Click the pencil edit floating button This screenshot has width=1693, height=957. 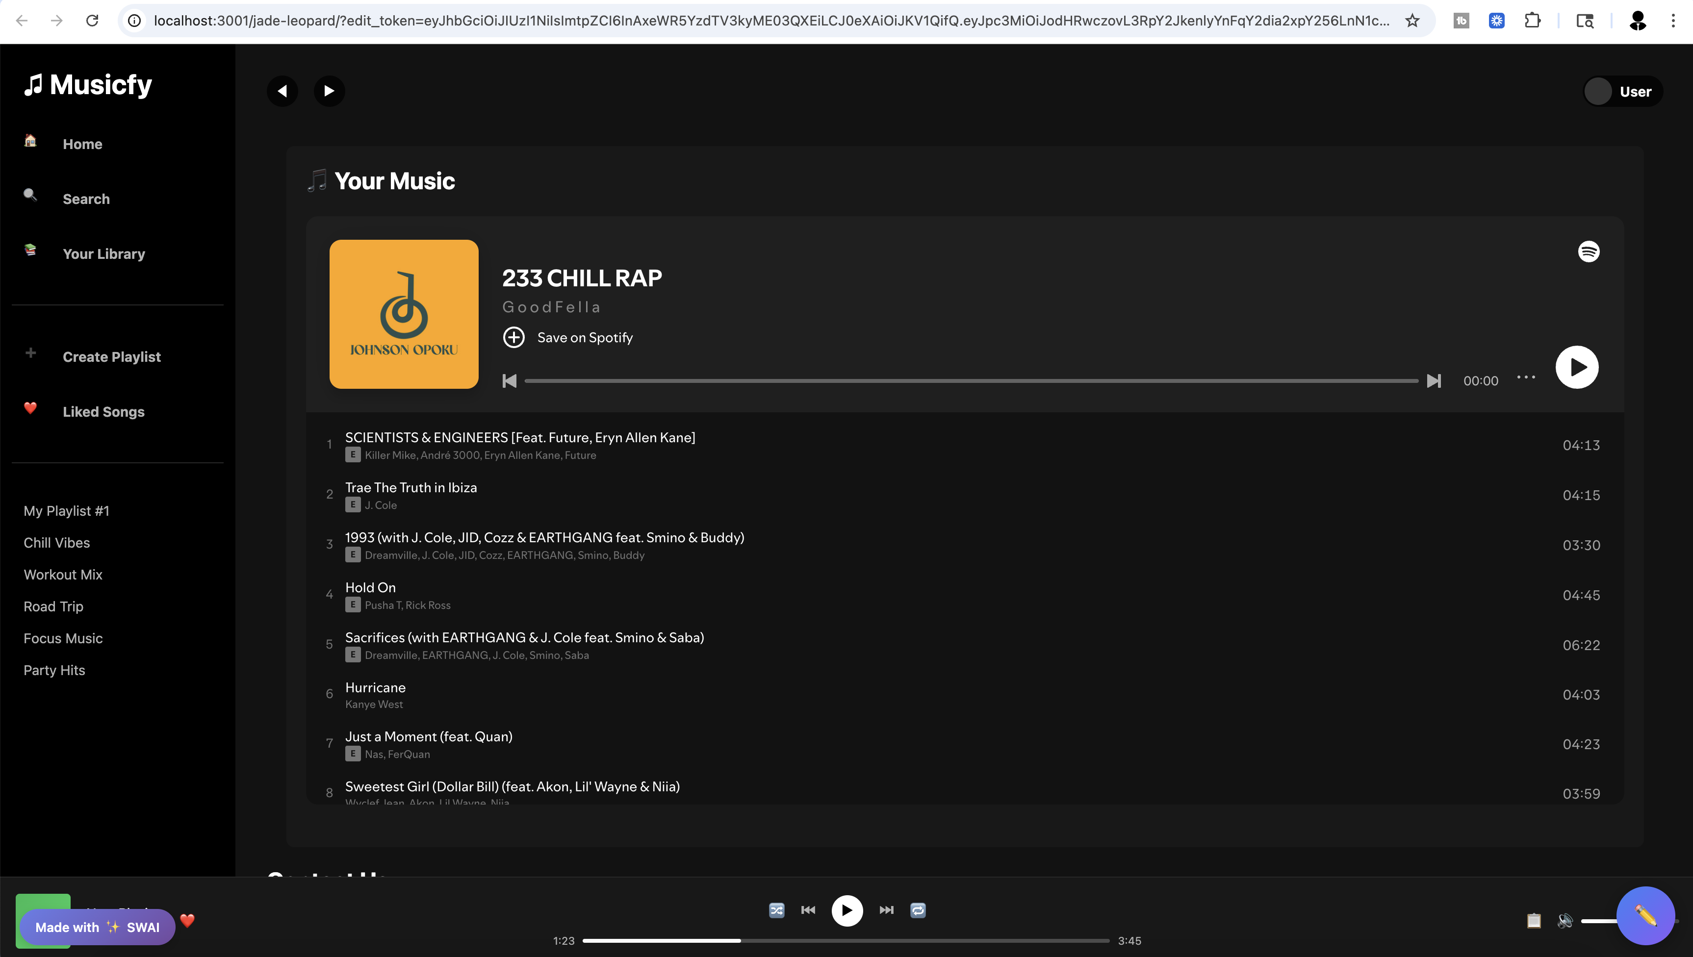1645,916
